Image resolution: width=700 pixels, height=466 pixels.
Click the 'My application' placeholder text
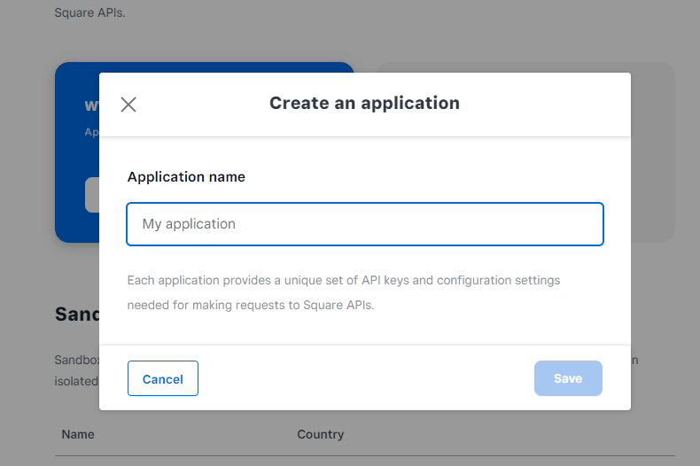click(x=189, y=224)
